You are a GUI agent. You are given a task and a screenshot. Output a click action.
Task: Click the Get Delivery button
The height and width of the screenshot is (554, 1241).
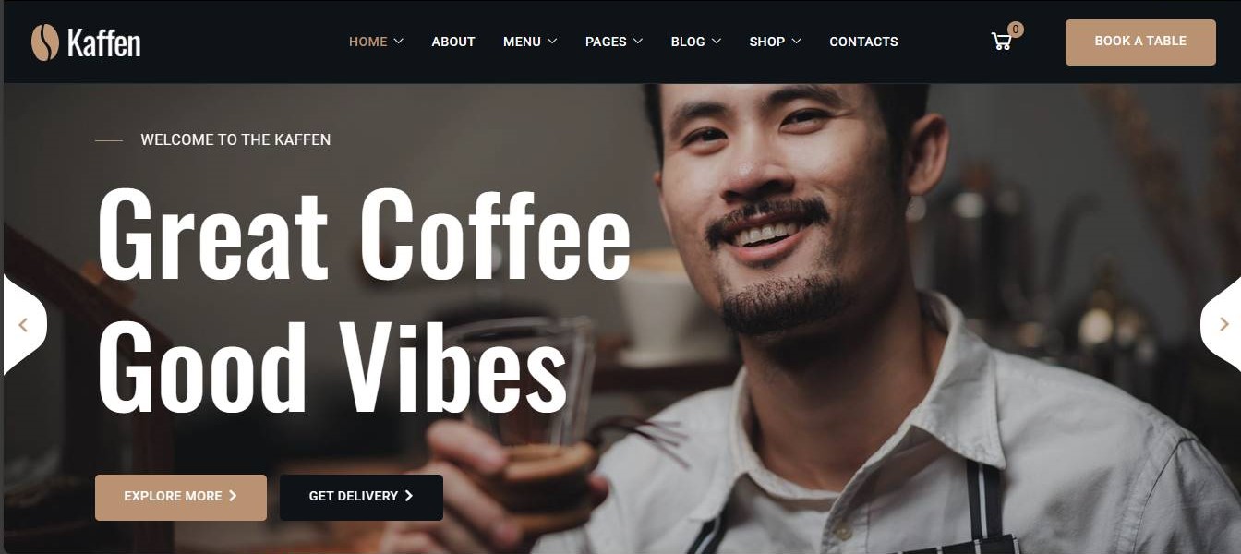click(361, 498)
